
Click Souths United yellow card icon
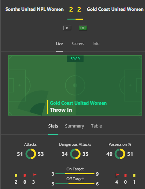pos(16,175)
